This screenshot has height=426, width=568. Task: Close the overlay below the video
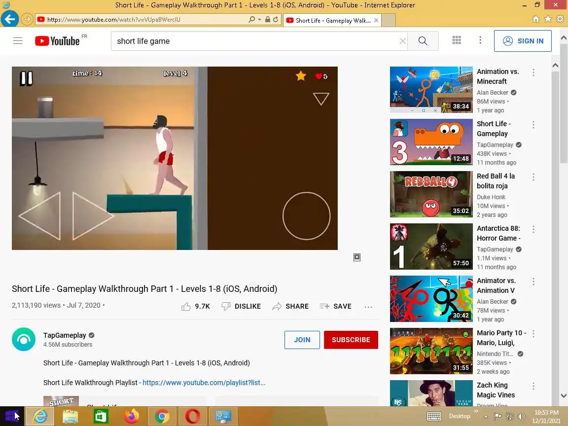pos(357,257)
